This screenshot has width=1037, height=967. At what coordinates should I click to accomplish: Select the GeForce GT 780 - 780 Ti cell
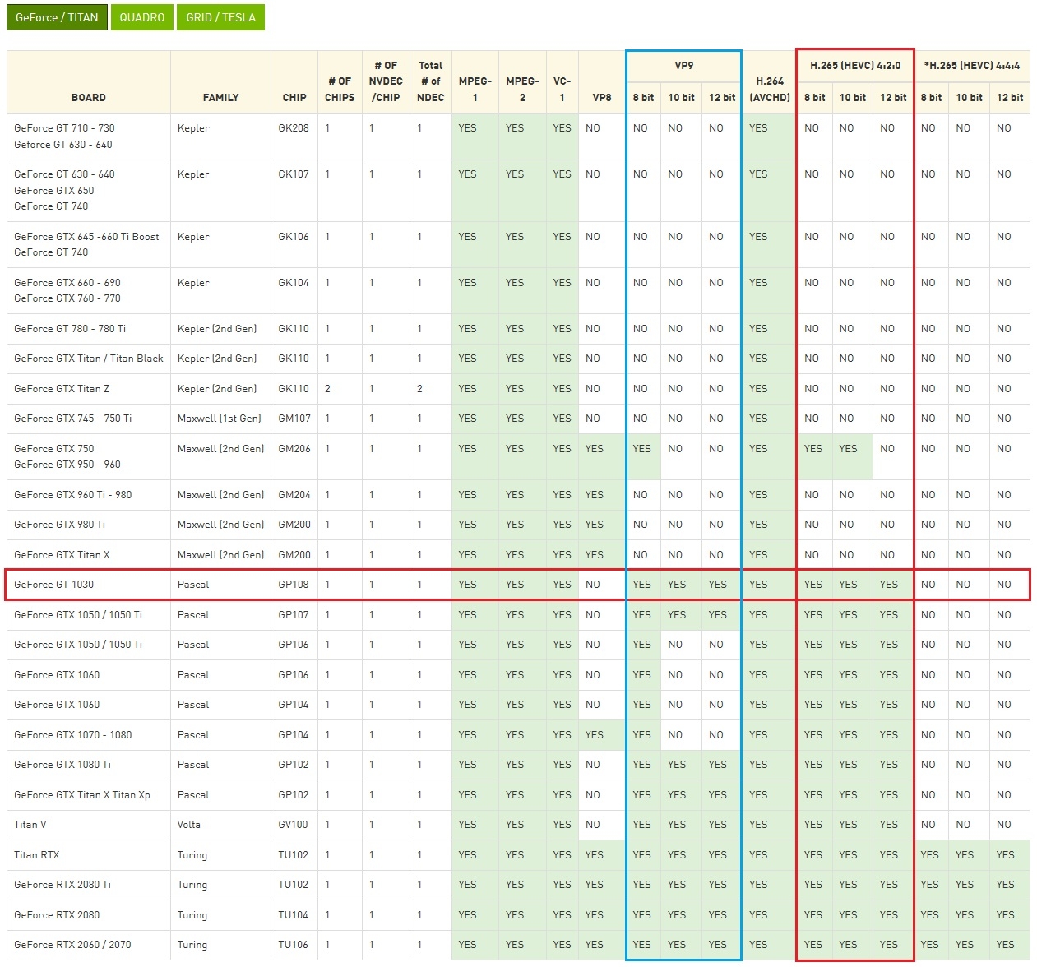89,329
